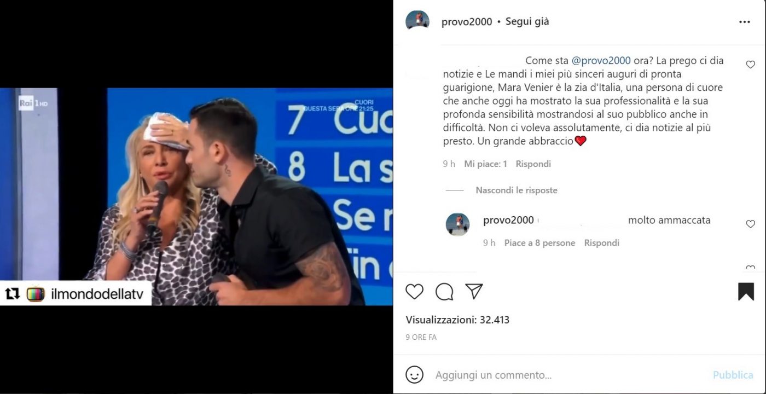Like the comment about Mara Venier

(x=751, y=65)
